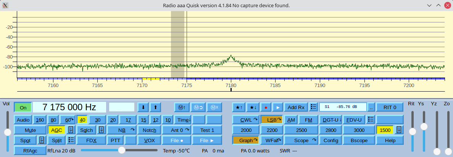Click the favorites star up button

pos(239,107)
